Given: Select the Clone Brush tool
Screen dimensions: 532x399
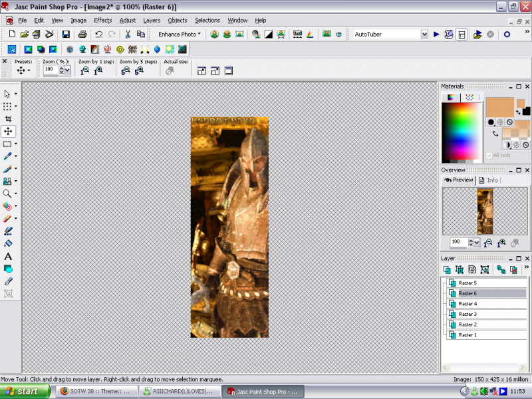Looking at the screenshot, I should 7,181.
